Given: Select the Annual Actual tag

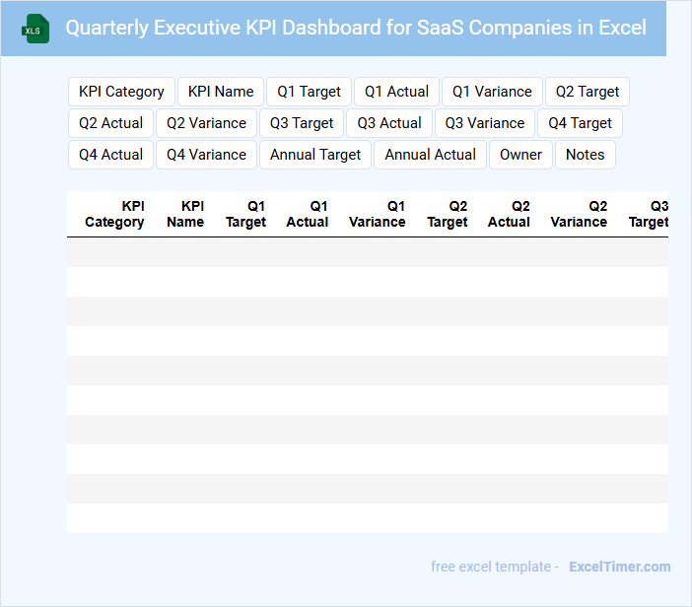Looking at the screenshot, I should click(x=430, y=155).
